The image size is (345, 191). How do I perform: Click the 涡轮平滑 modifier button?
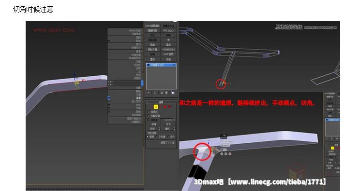(x=152, y=49)
